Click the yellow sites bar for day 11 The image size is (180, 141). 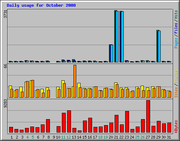(63, 89)
